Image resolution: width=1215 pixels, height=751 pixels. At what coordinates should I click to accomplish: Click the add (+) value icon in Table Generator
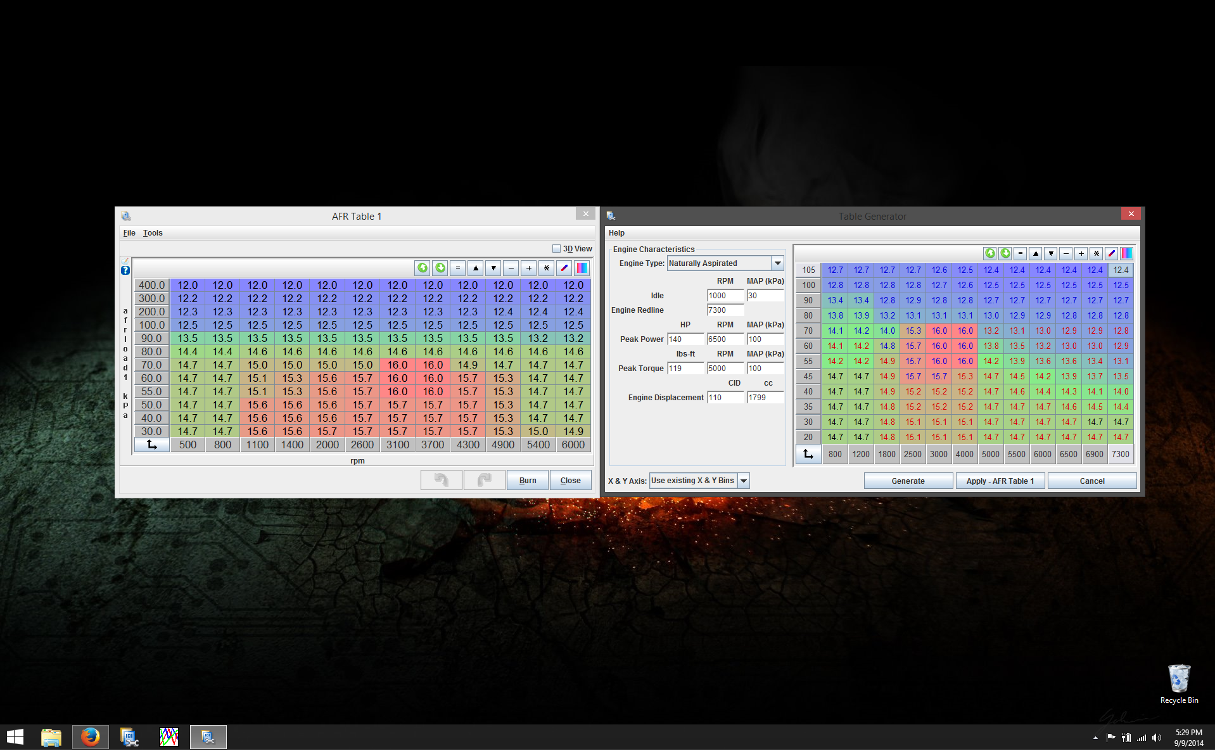(1081, 253)
